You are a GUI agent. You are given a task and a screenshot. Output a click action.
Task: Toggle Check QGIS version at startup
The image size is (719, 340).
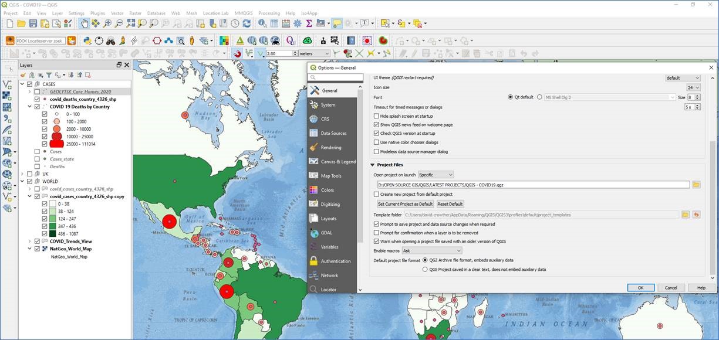click(x=376, y=134)
